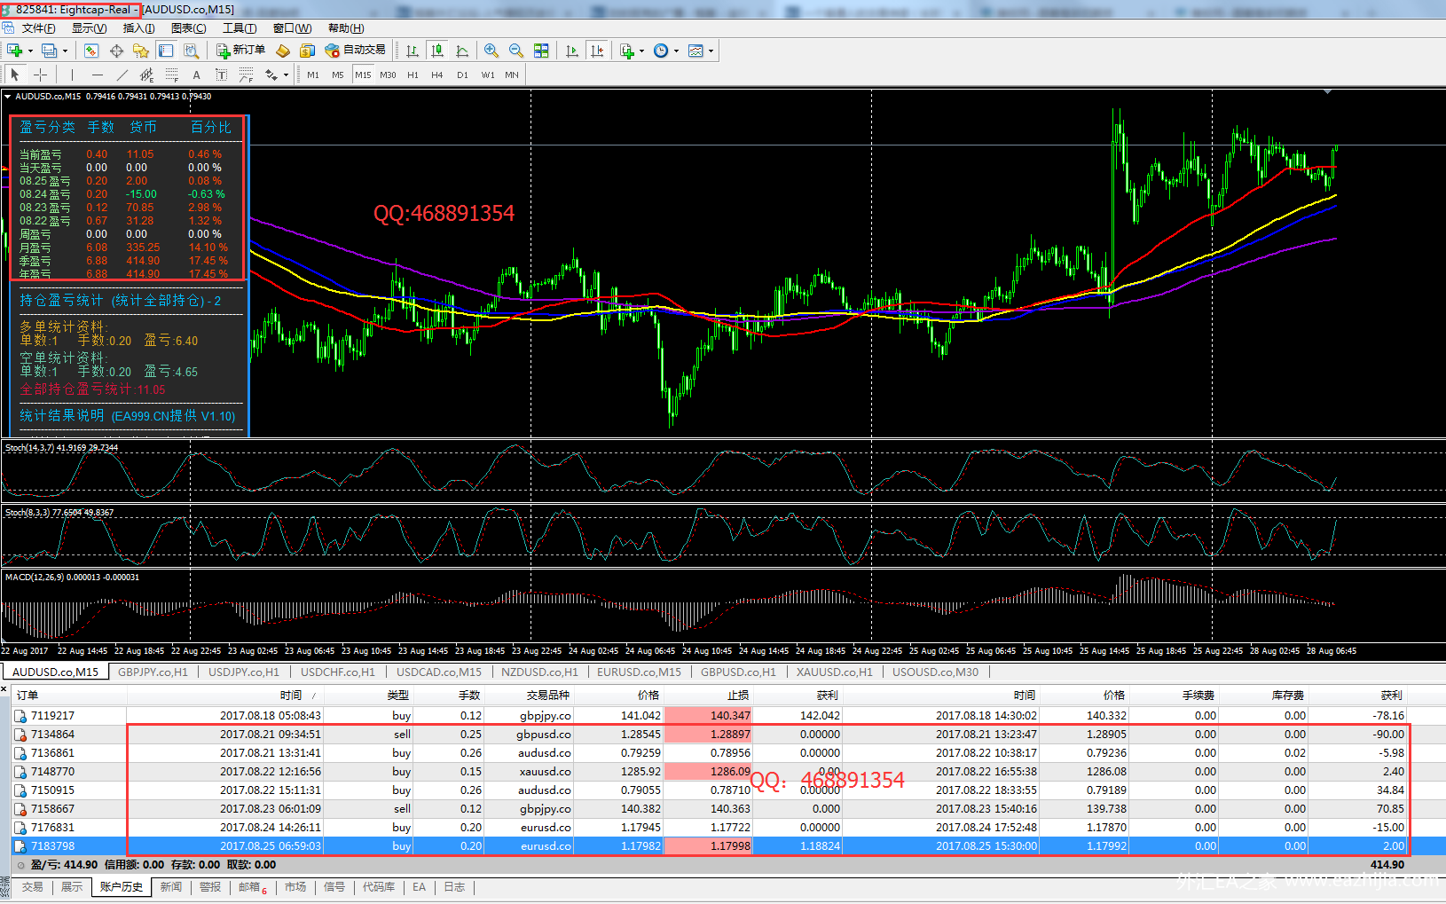Open the indicators list dropdown arrow

click(x=642, y=51)
